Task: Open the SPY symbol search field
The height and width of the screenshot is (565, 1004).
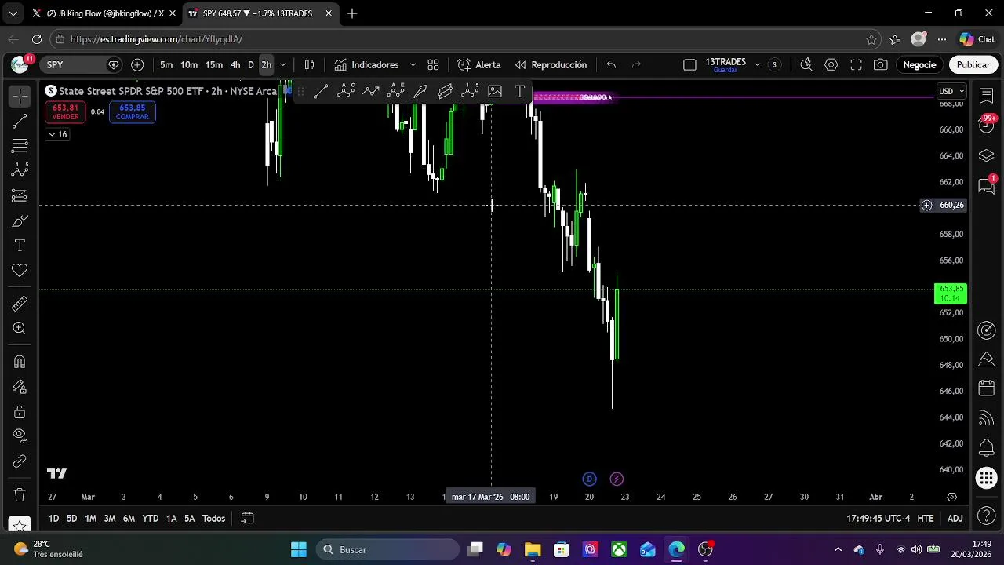Action: [x=82, y=65]
